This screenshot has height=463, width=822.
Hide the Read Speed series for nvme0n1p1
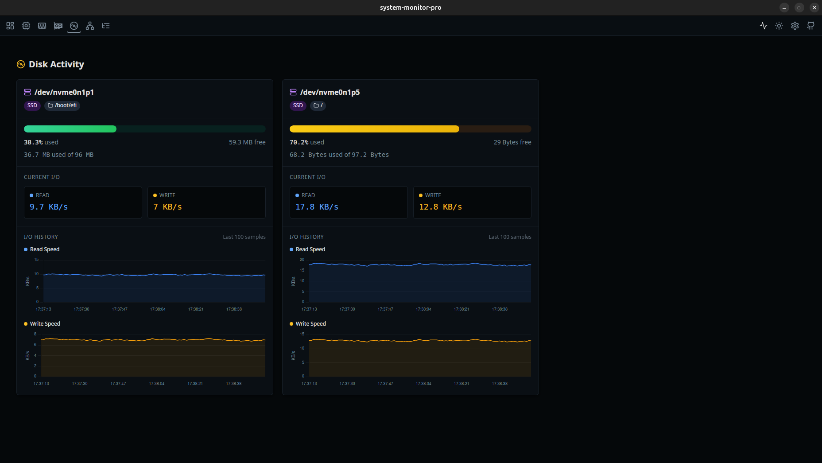click(42, 249)
